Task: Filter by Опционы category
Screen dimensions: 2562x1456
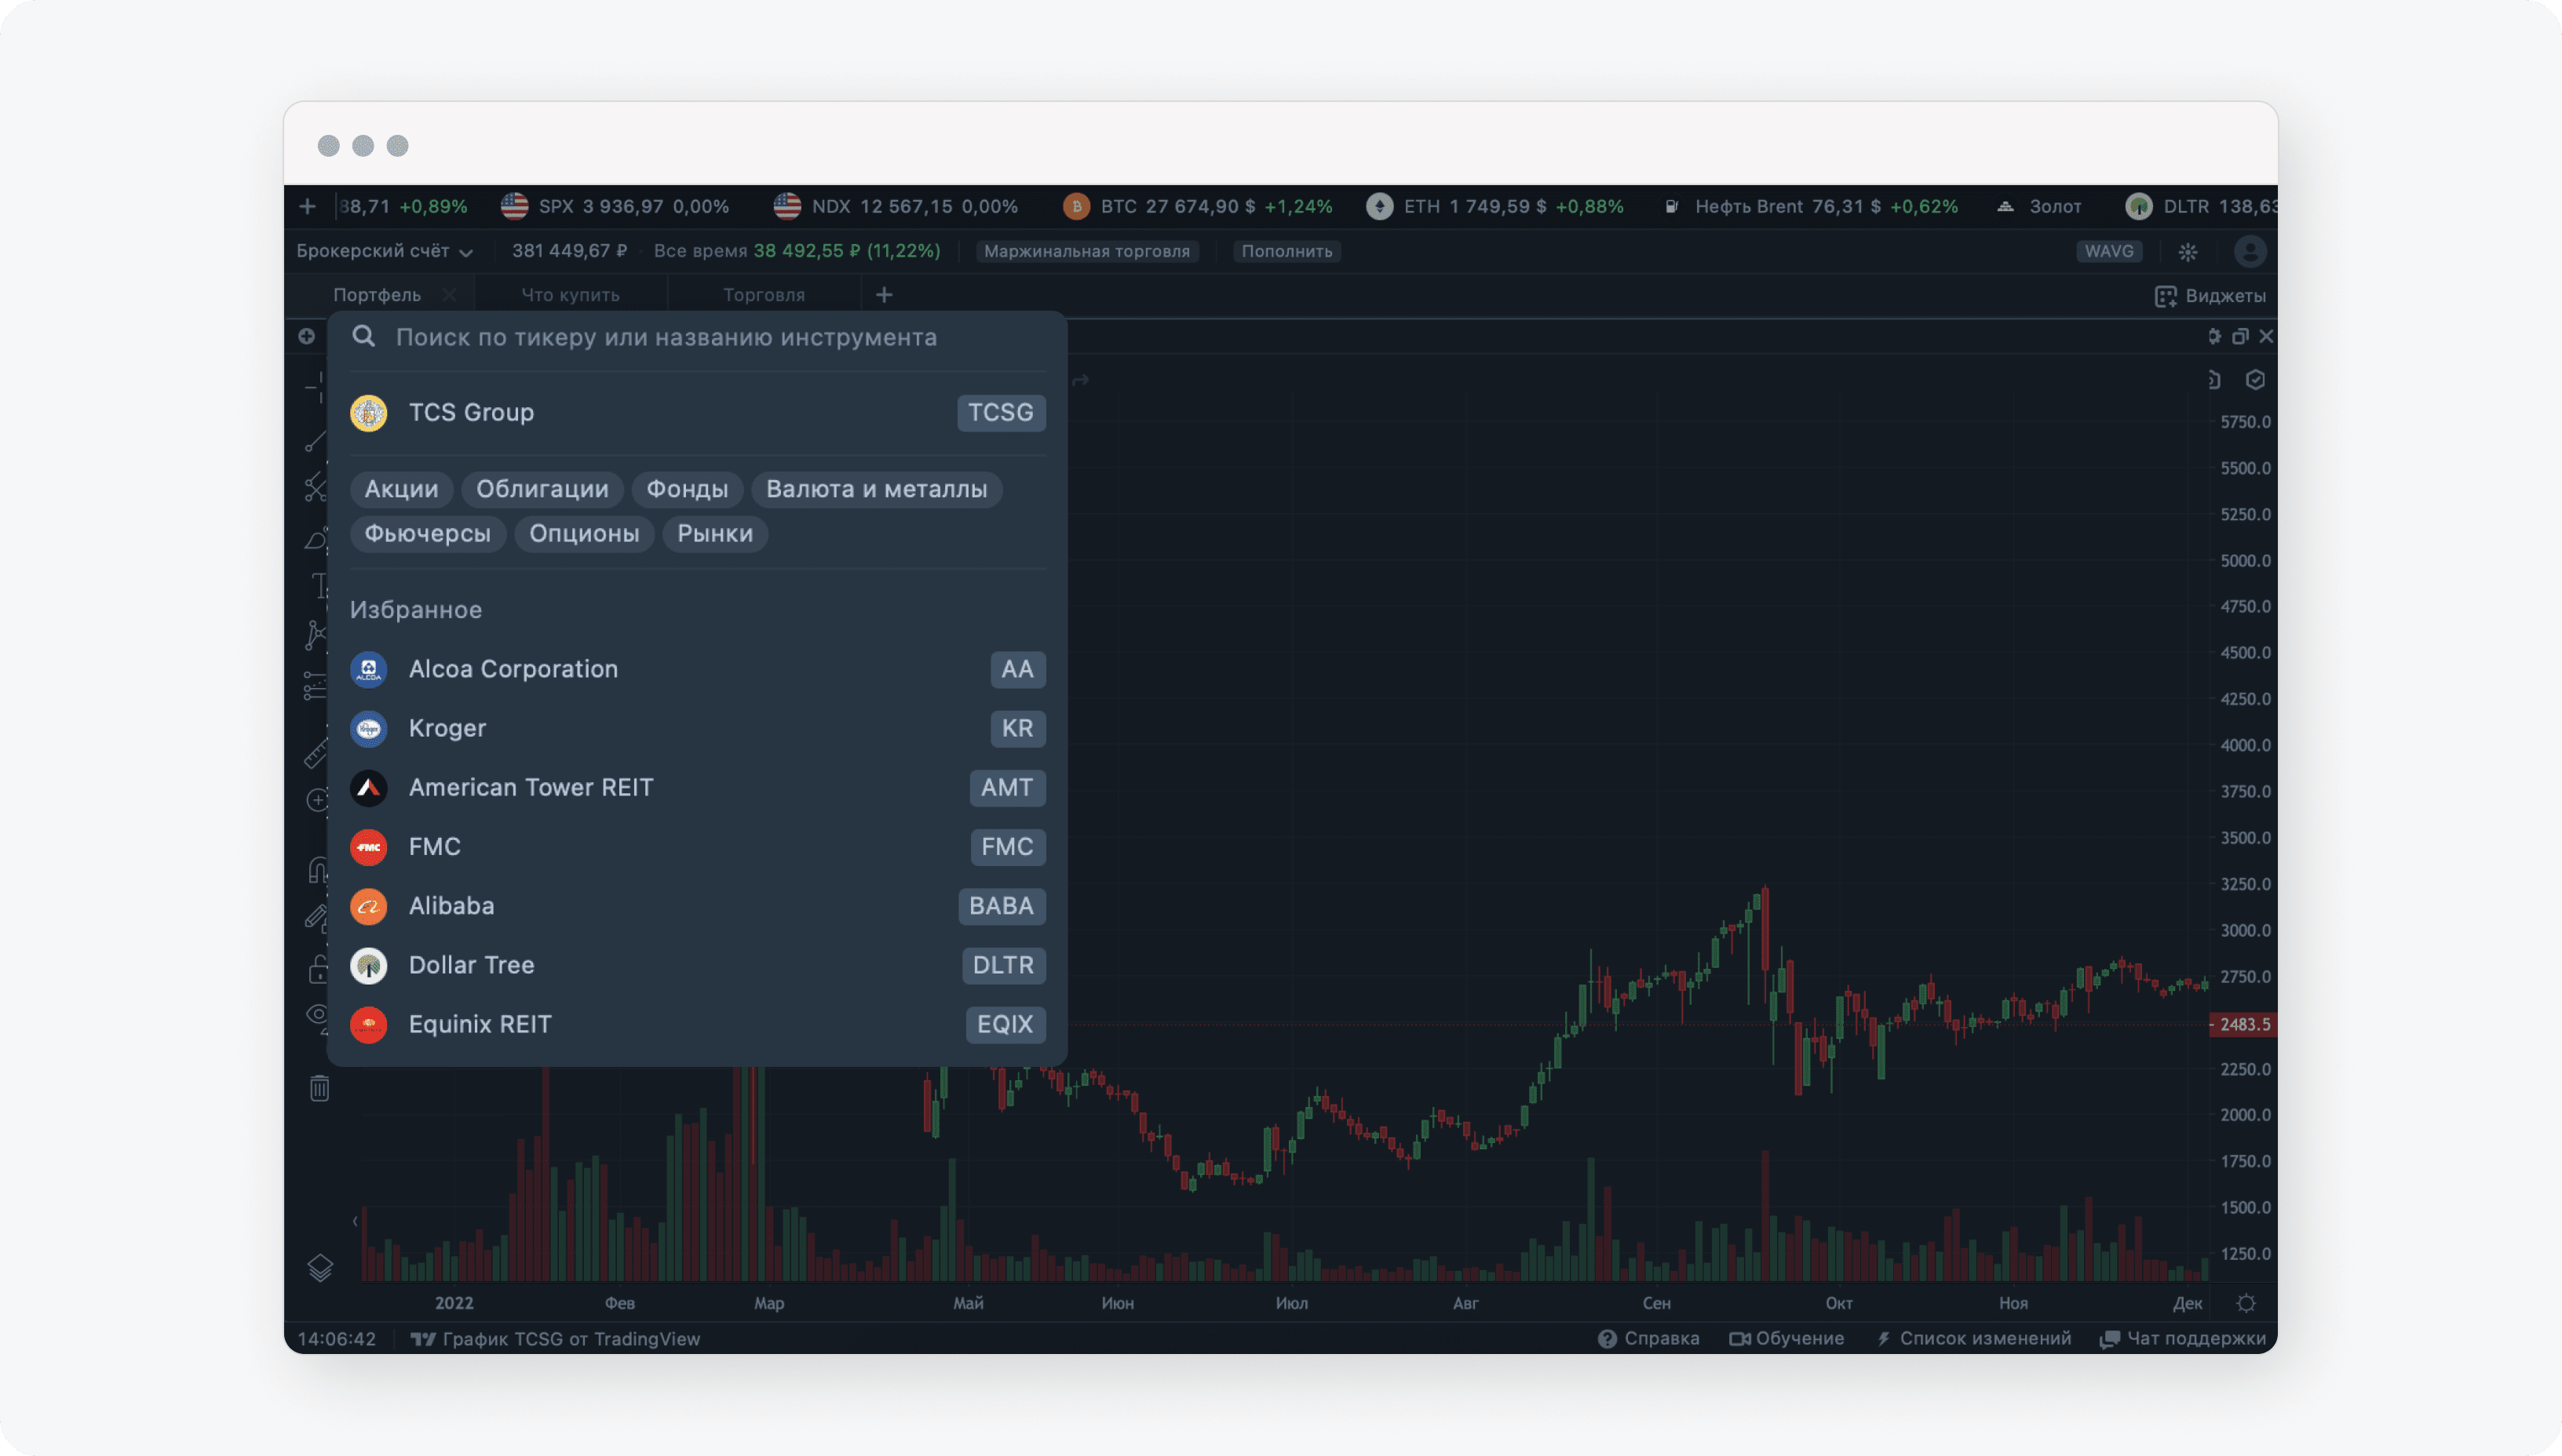Action: 584,534
